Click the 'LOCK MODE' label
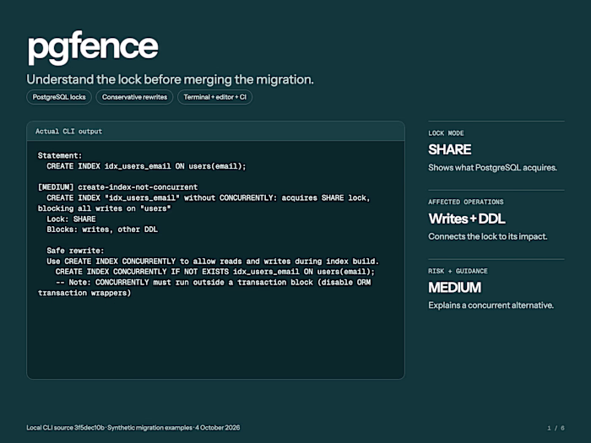 point(446,133)
